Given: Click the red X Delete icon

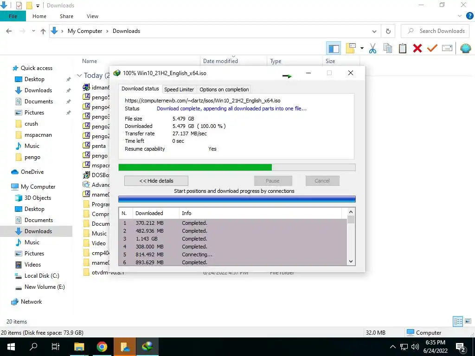Looking at the screenshot, I should pyautogui.click(x=417, y=48).
